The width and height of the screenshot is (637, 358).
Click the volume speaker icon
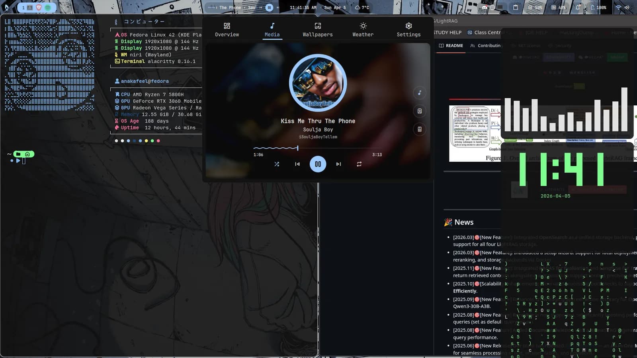[x=627, y=8]
